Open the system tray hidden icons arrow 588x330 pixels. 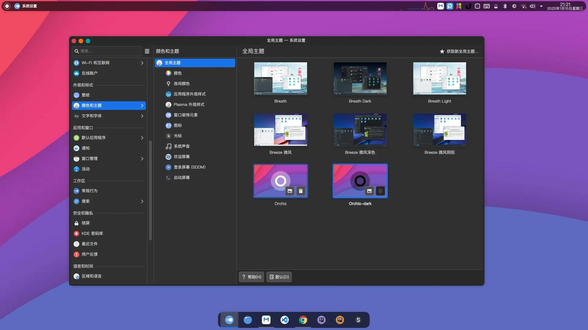pos(541,6)
